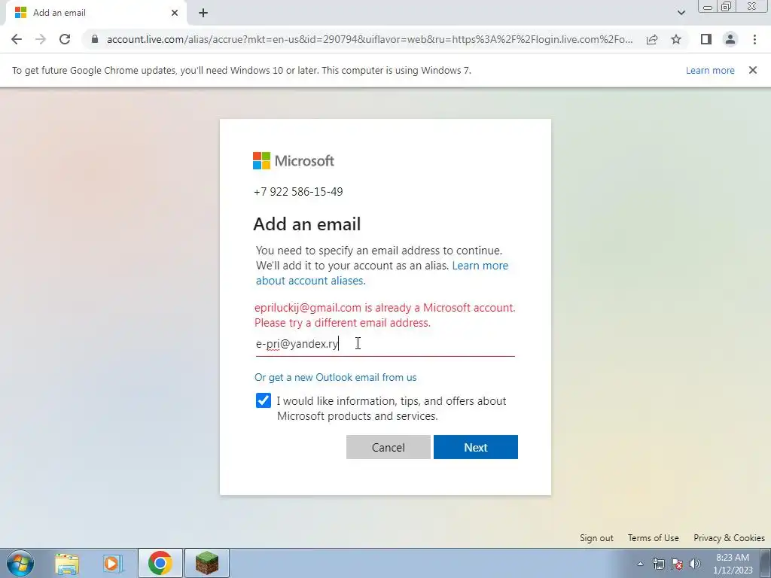Dismiss the Chrome update notification bar
This screenshot has width=771, height=578.
coord(753,70)
